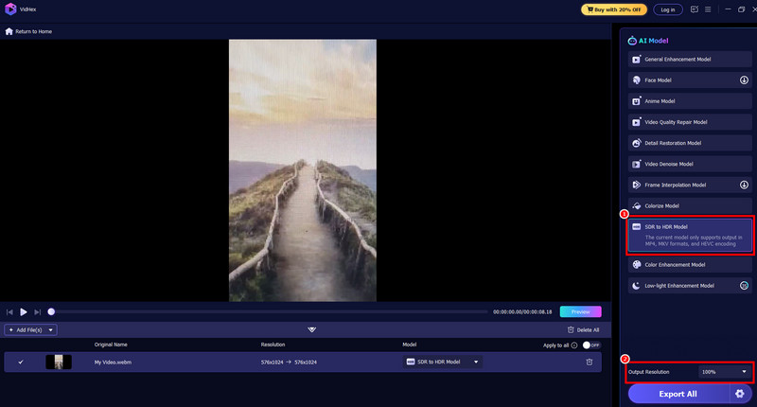Click the Anime Model icon

636,101
